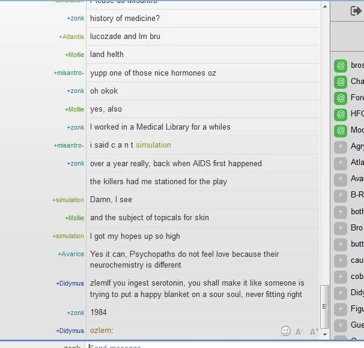Click the + voice icon beside 'Didy' in user list
This screenshot has height=348, width=364.
(x=341, y=293)
